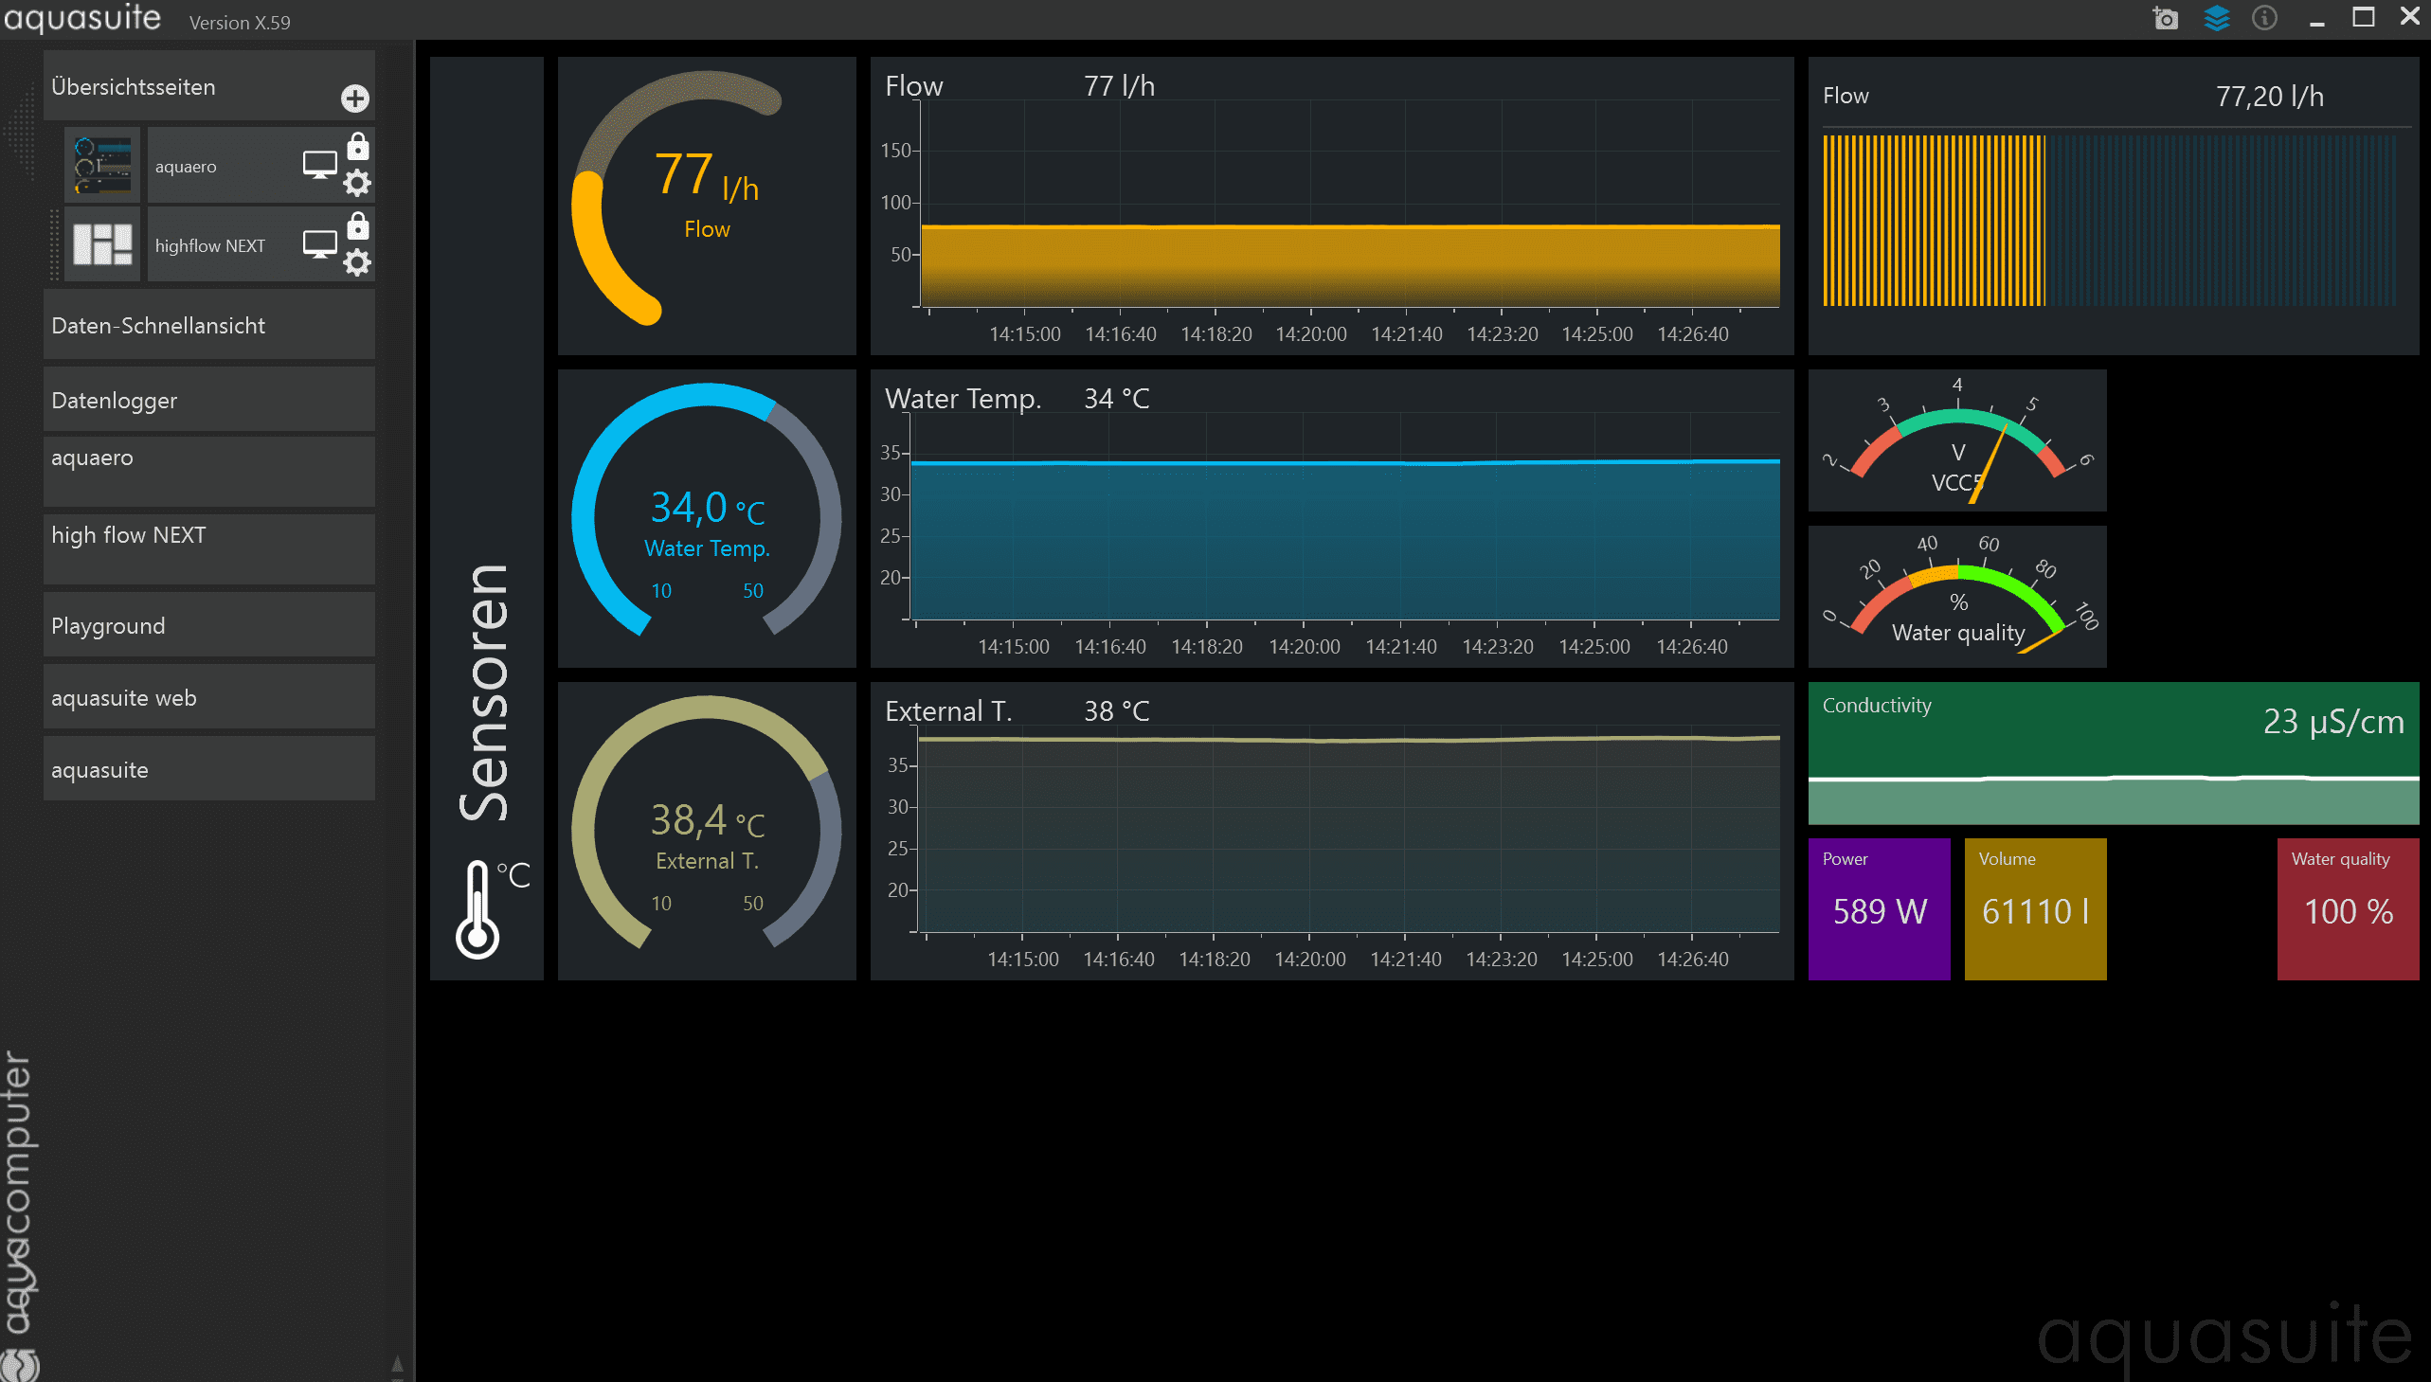2431x1382 pixels.
Task: Click the plus icon to add an overview page
Action: [x=355, y=99]
